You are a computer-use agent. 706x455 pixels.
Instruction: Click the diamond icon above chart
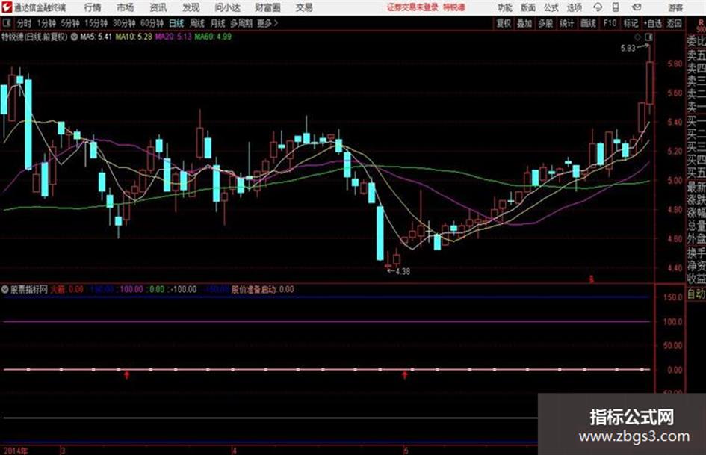[637, 37]
